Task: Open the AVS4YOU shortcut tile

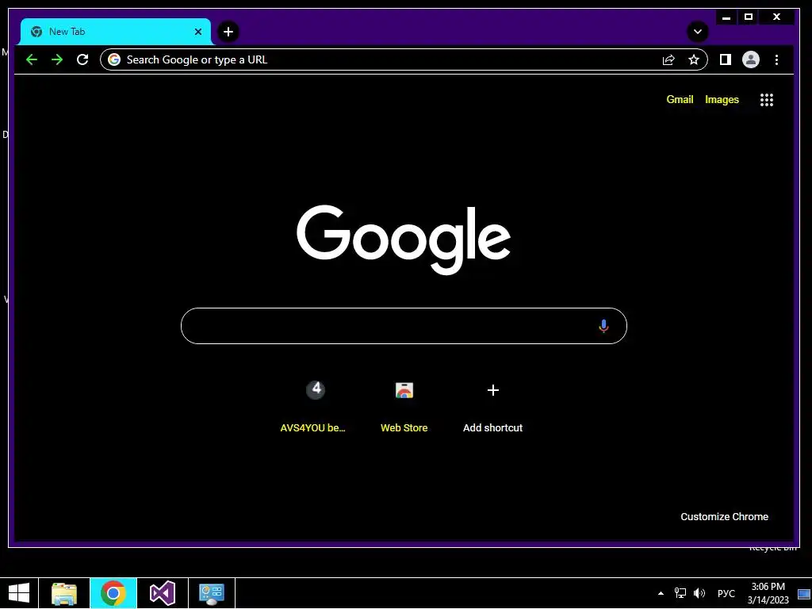Action: click(x=312, y=407)
